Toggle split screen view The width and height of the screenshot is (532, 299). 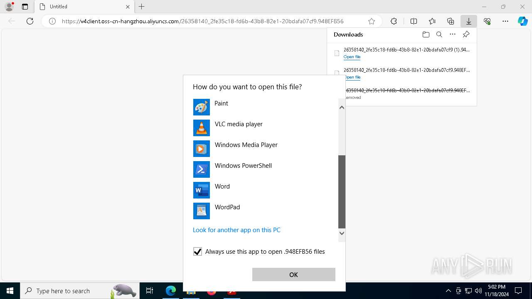coord(414,21)
